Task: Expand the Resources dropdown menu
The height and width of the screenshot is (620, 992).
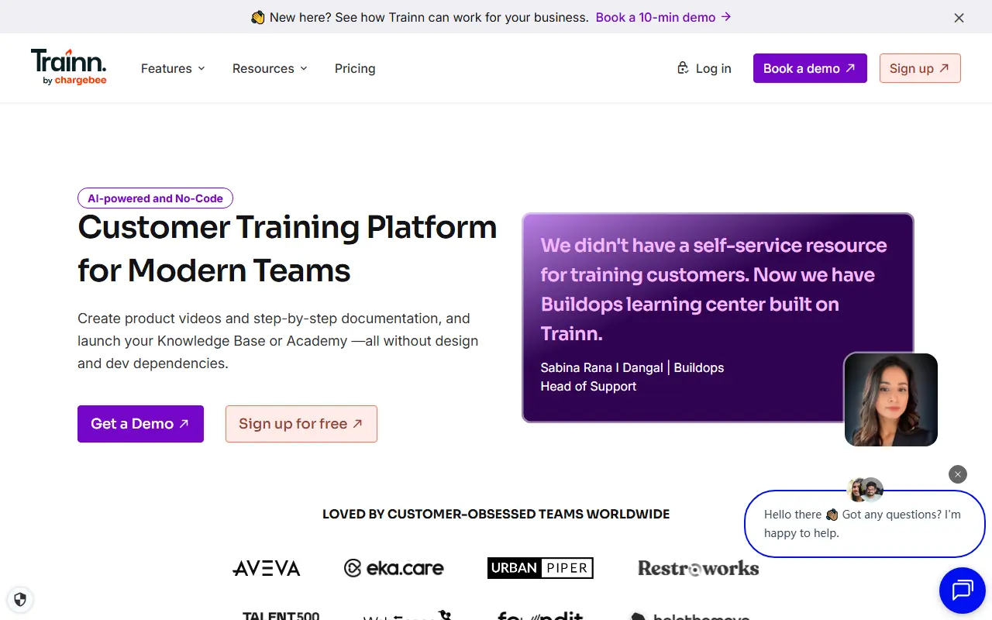Action: [270, 68]
